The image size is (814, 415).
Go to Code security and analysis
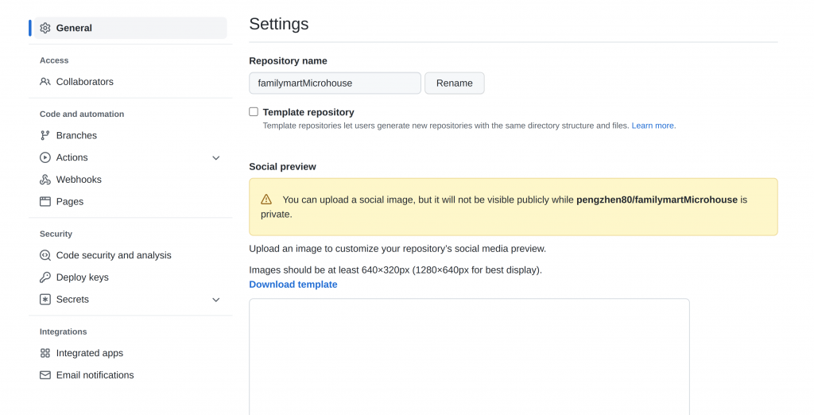click(114, 255)
